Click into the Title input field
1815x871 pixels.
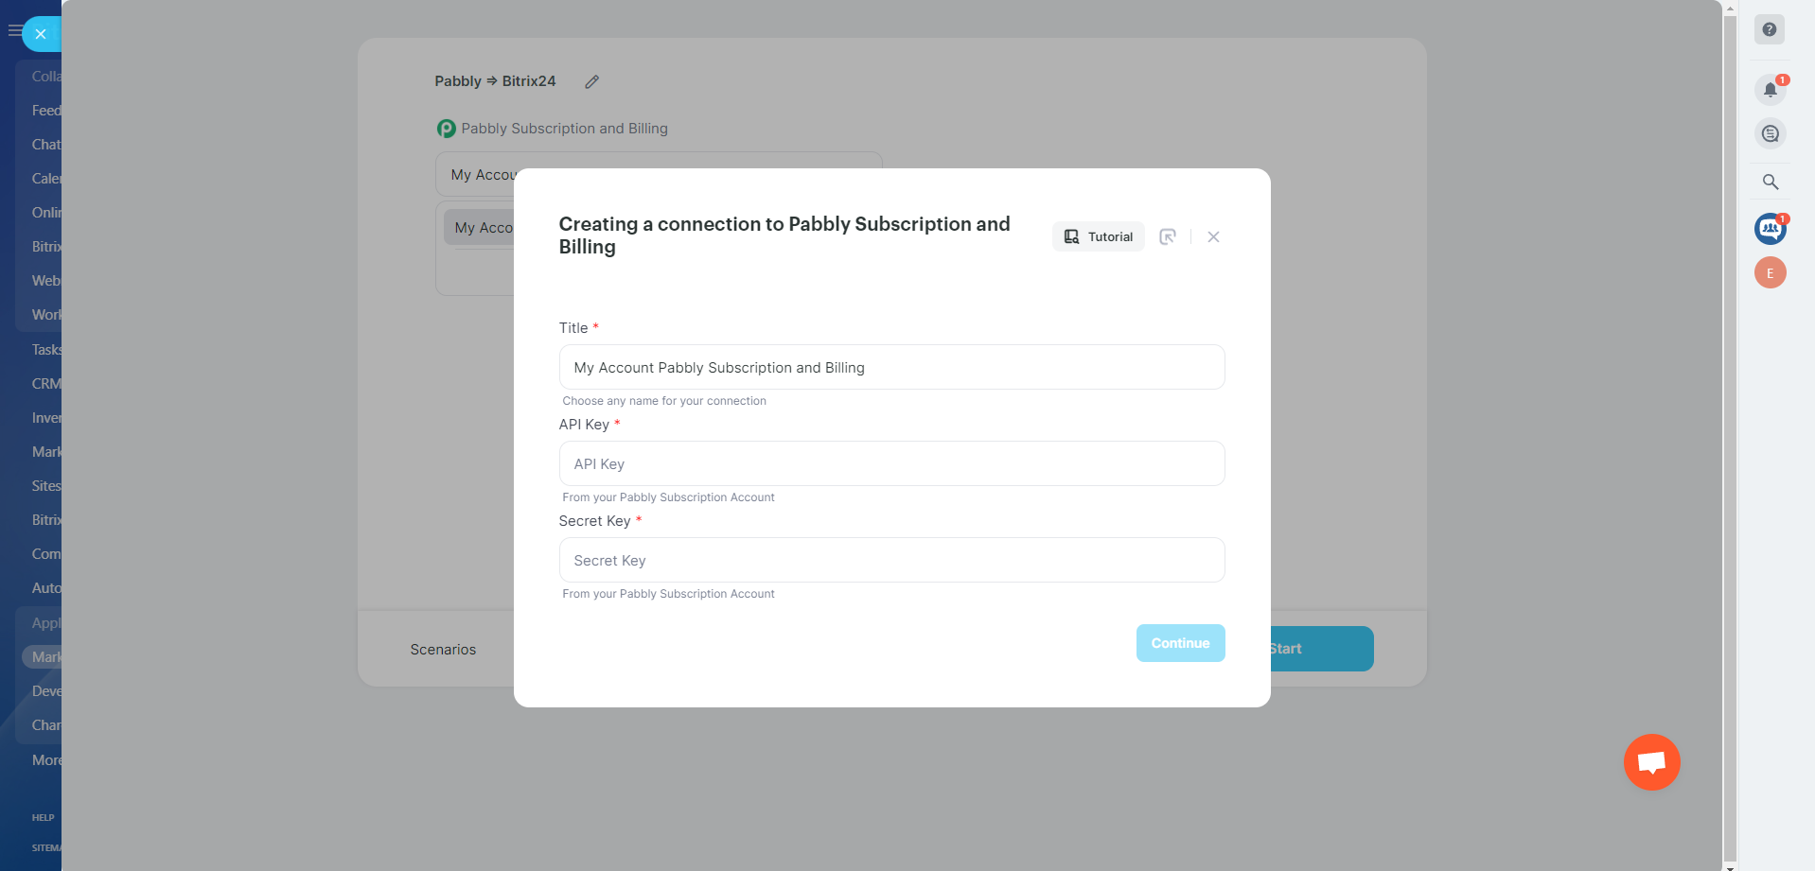tap(891, 367)
